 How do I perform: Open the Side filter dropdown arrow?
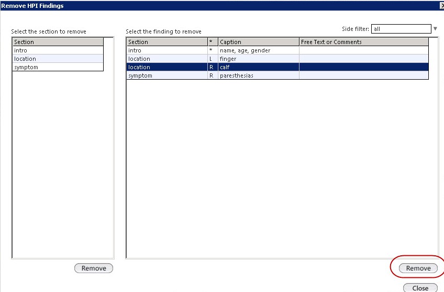pos(435,29)
